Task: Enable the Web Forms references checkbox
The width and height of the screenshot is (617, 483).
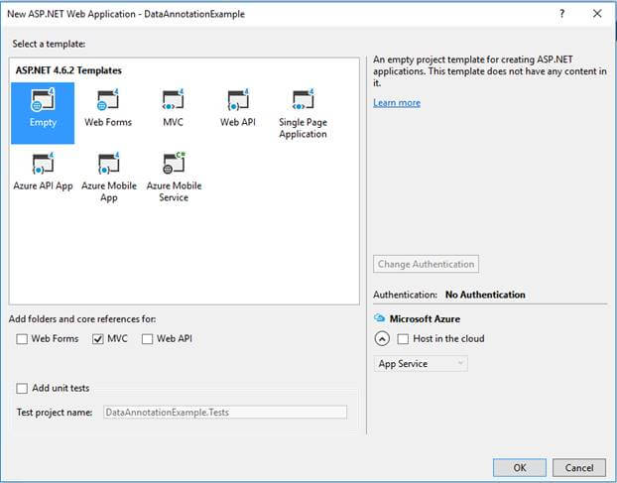Action: pyautogui.click(x=22, y=338)
